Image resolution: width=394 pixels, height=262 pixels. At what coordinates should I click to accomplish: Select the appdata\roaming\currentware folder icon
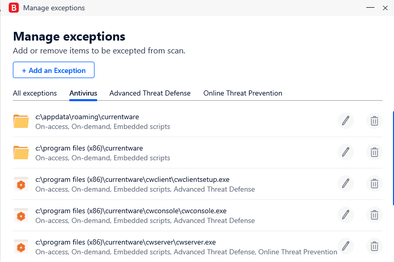point(21,121)
